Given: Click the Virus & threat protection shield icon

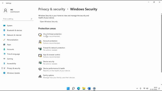Looking at the screenshot, I should 40,35.
